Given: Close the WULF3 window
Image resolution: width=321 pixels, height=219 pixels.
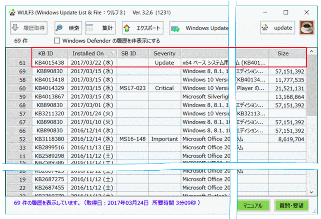Looking at the screenshot, I should [306, 12].
